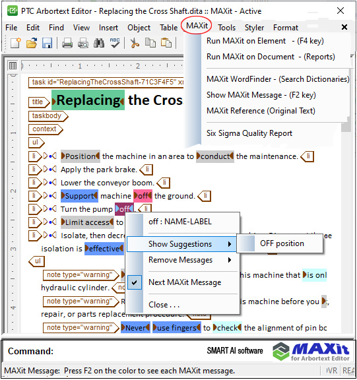The width and height of the screenshot is (357, 380).
Task: Choose Six Sigma Quality Report
Action: 249,133
